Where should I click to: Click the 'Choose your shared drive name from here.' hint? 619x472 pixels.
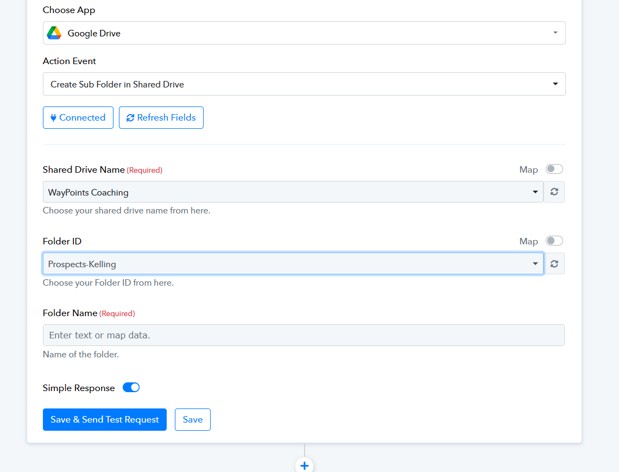pyautogui.click(x=127, y=211)
